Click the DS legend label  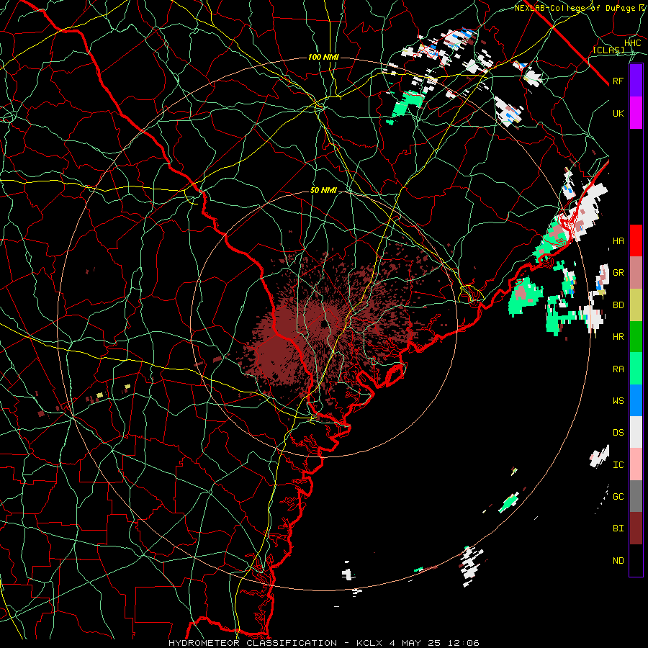tap(618, 433)
